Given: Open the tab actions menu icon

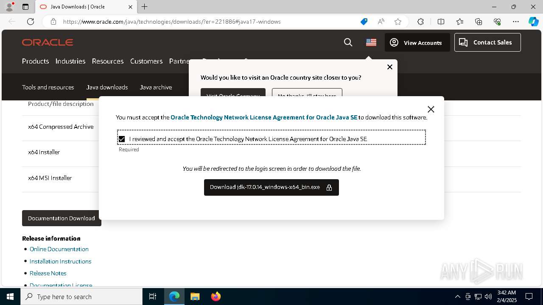Looking at the screenshot, I should [x=25, y=7].
